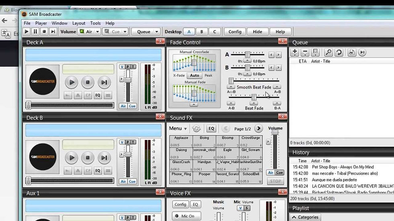Viewport: 394px width, 221px height.
Task: Click the main toolbar Pause button
Action: tap(35, 32)
